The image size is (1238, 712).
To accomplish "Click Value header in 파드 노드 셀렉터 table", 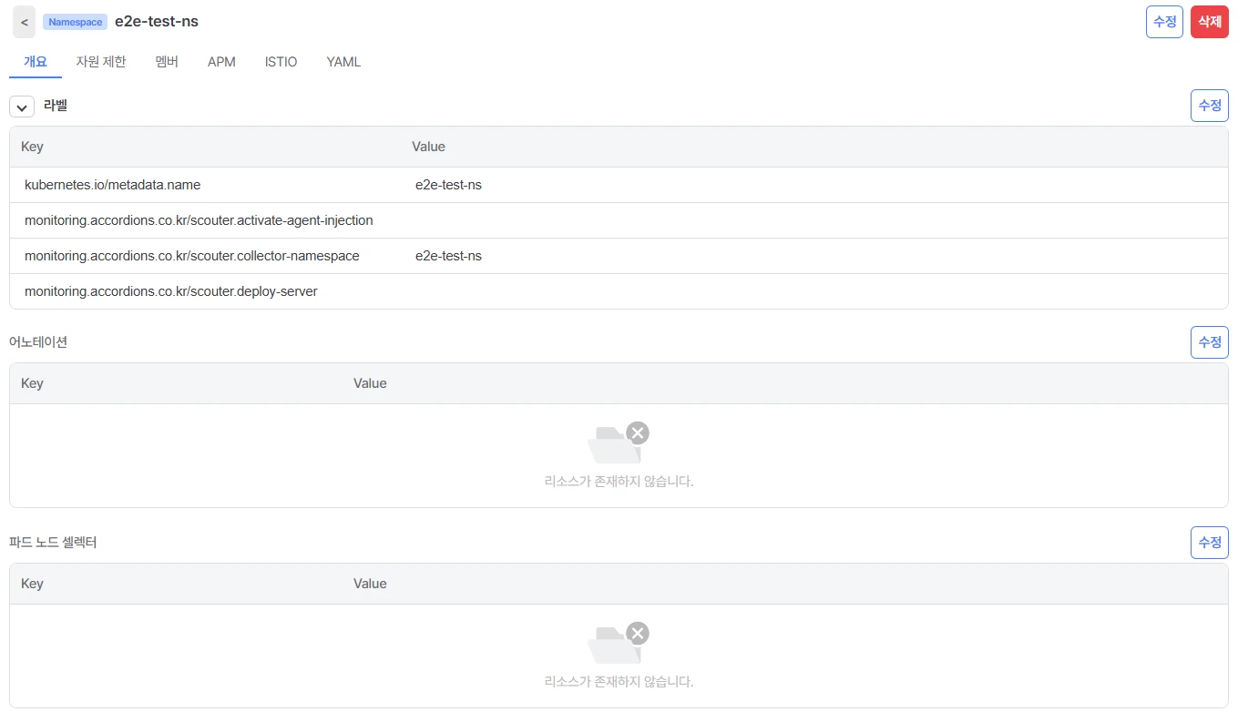I will [x=370, y=584].
